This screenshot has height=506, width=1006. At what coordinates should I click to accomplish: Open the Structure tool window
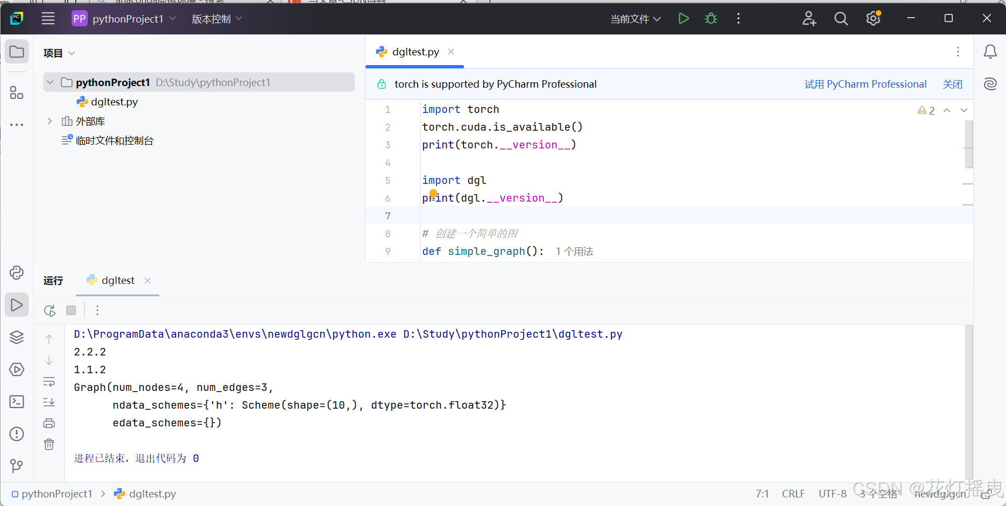point(17,92)
